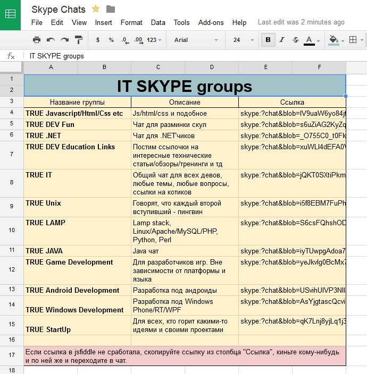The width and height of the screenshot is (367, 374).
Task: Click the move-to-folder icon
Action: pos(111,9)
